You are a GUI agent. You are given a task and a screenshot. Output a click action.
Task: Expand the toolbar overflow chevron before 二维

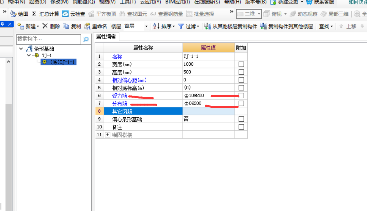pos(231,12)
